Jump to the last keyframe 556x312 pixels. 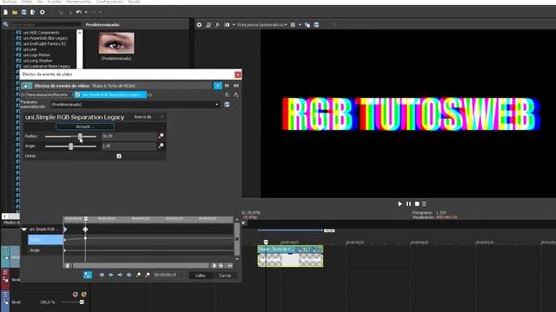point(129,275)
